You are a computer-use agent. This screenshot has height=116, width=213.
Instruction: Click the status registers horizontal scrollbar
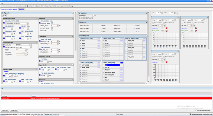pyautogui.click(x=113, y=83)
